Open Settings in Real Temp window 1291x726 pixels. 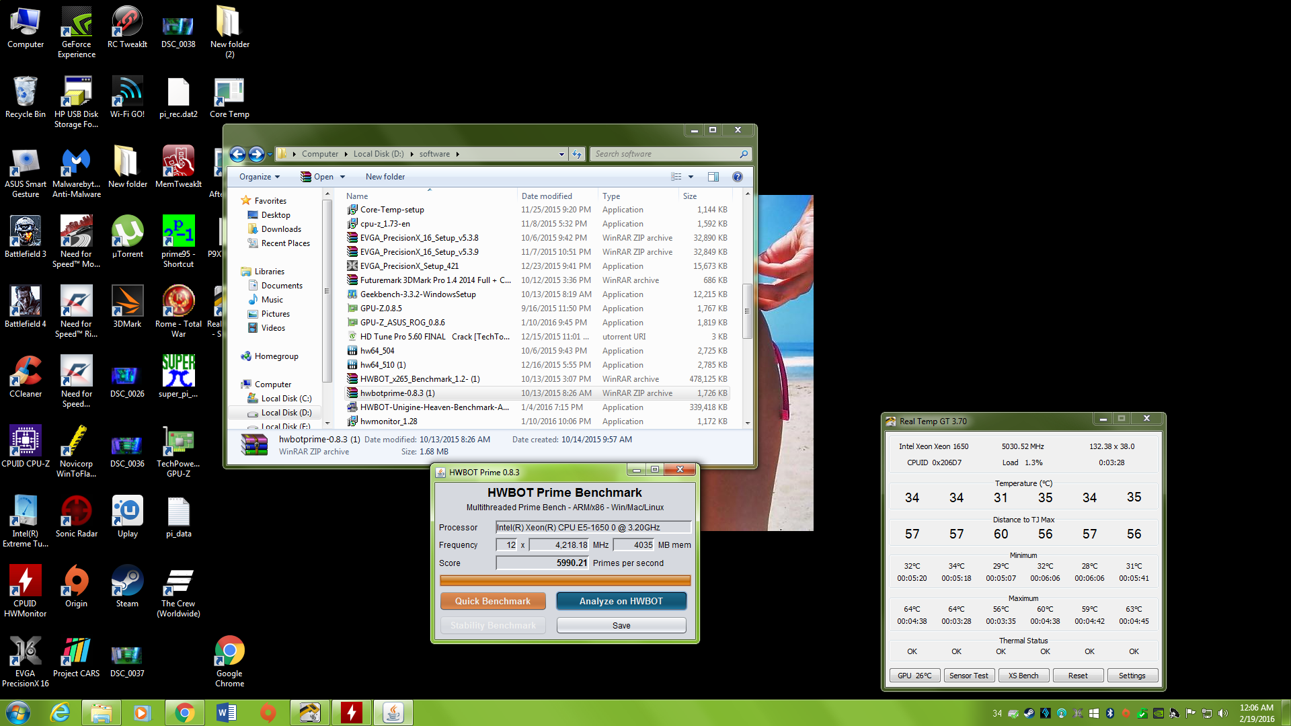point(1132,676)
